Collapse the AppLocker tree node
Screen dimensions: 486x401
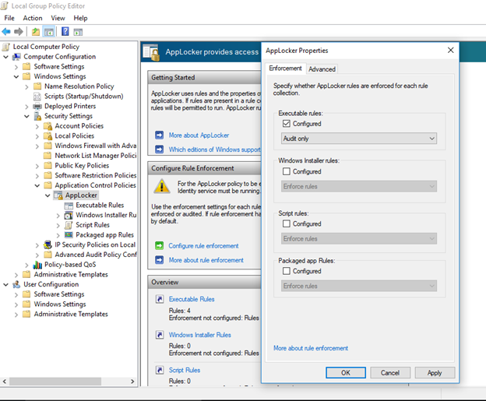48,195
